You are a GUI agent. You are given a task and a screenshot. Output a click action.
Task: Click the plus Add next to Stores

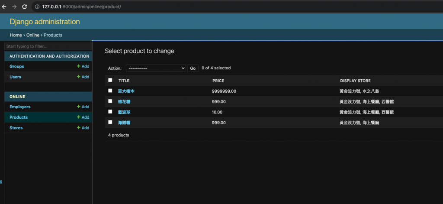point(83,128)
